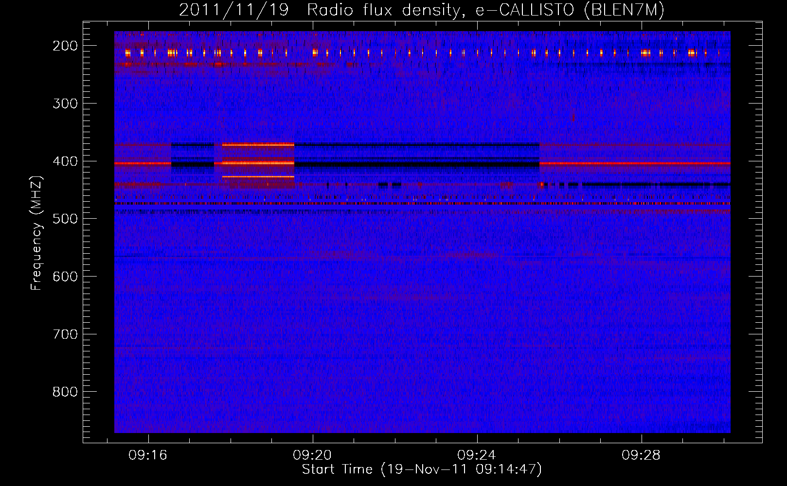
Task: Click the 400 frequency tick label
Action: pyautogui.click(x=65, y=161)
